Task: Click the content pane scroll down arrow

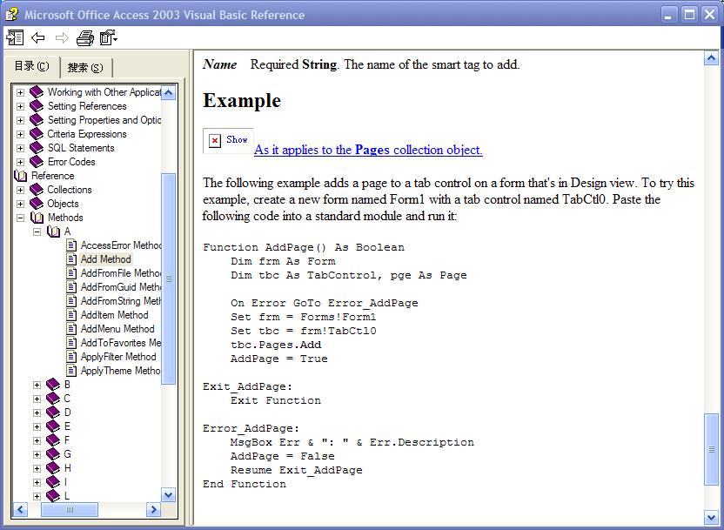Action: pyautogui.click(x=711, y=517)
